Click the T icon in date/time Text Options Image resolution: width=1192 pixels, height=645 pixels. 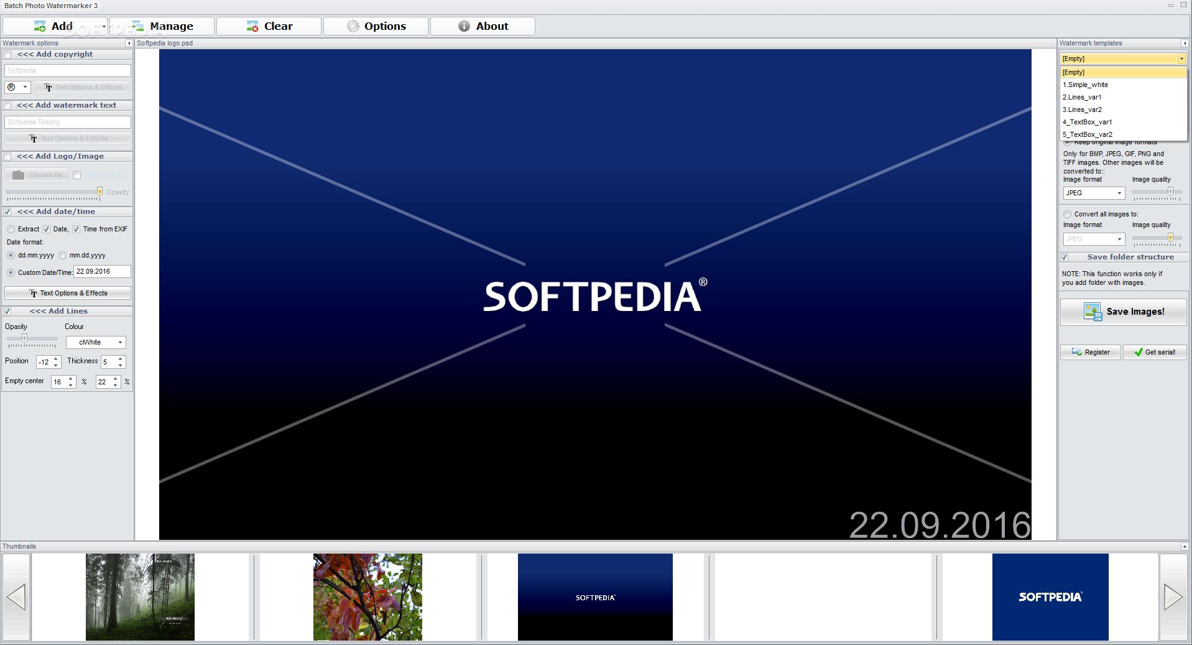[34, 294]
